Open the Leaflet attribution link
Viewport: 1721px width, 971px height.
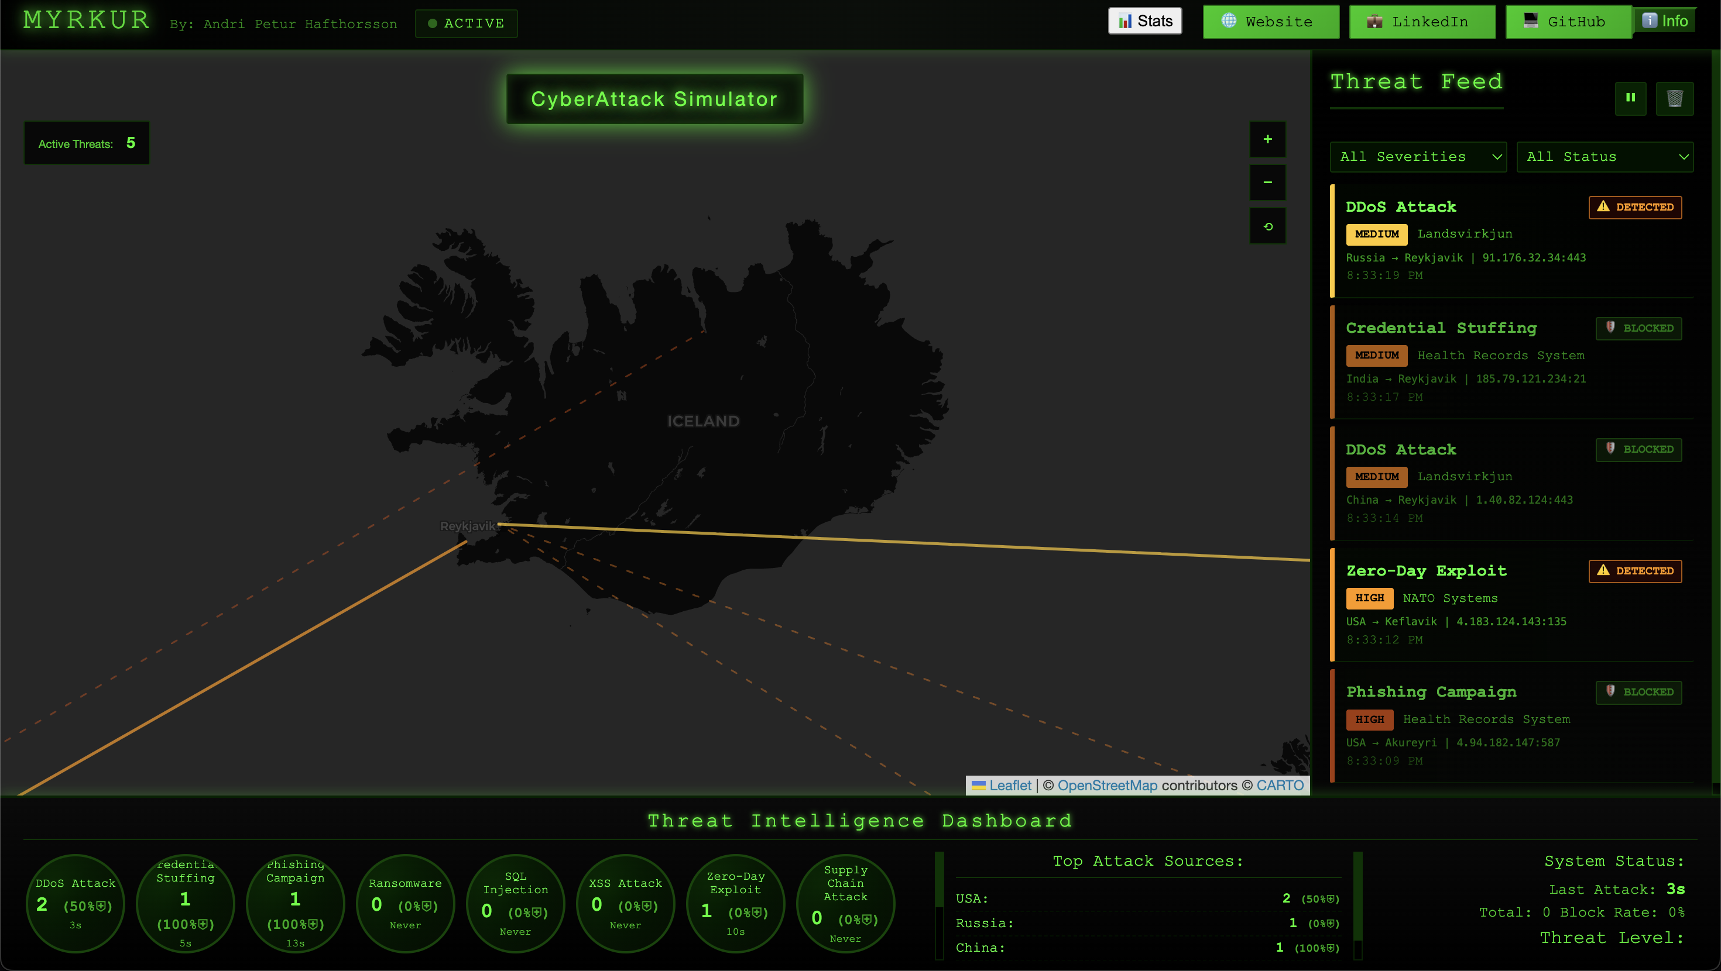pyautogui.click(x=1010, y=786)
